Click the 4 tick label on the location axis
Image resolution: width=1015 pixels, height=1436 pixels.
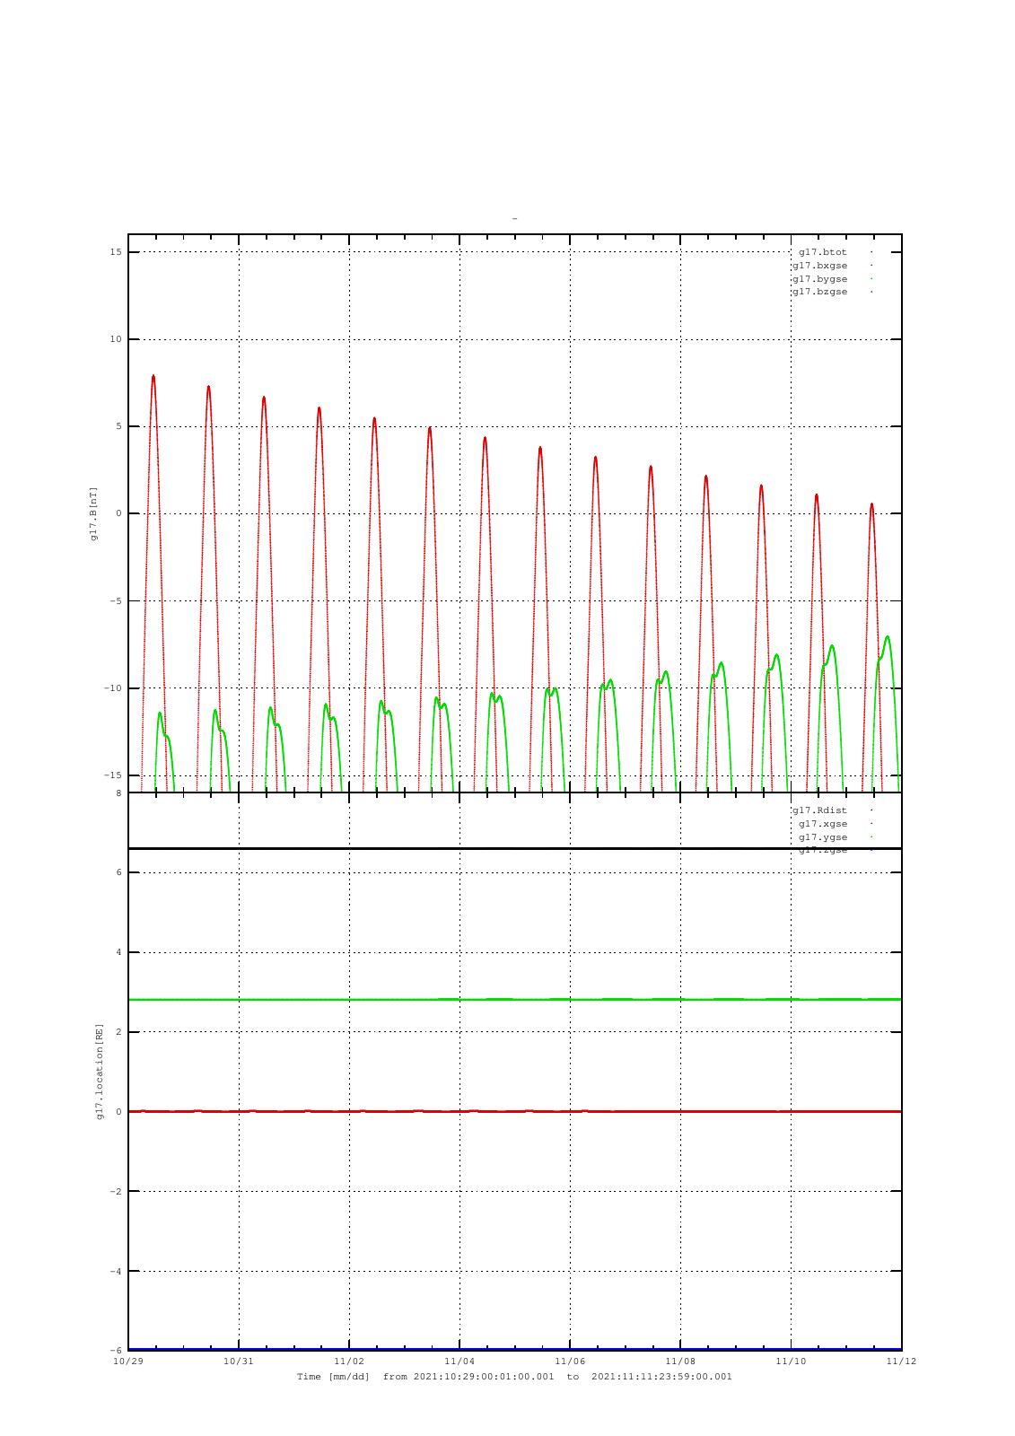pos(118,952)
